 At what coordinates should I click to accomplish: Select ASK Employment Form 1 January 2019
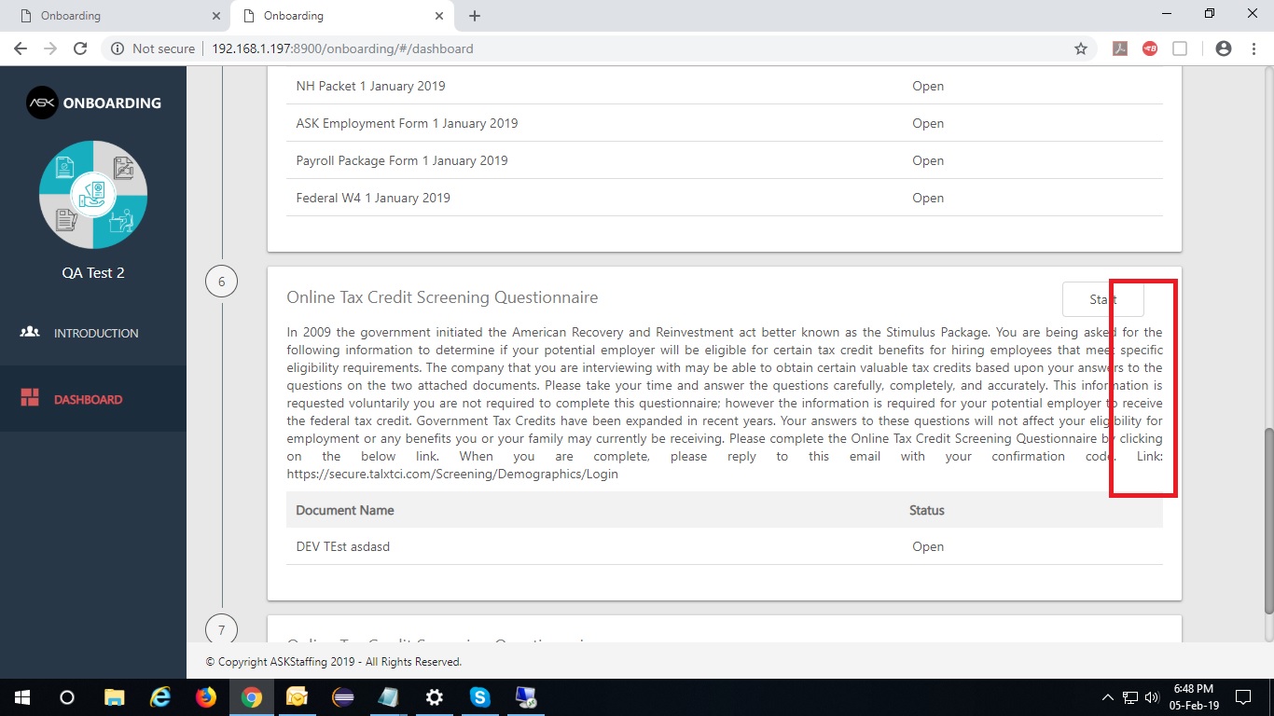725,123
